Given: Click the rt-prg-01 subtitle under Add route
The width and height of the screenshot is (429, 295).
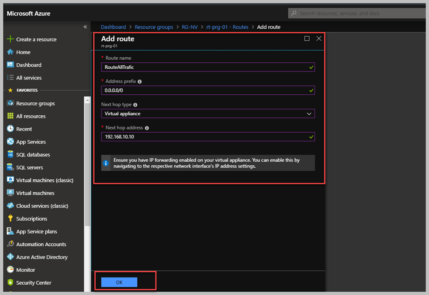Looking at the screenshot, I should tap(109, 46).
